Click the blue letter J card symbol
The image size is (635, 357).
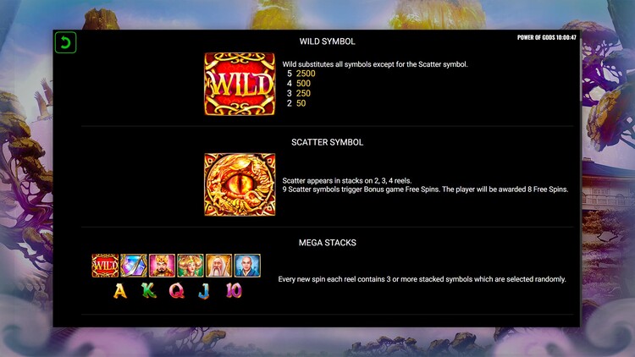(205, 291)
